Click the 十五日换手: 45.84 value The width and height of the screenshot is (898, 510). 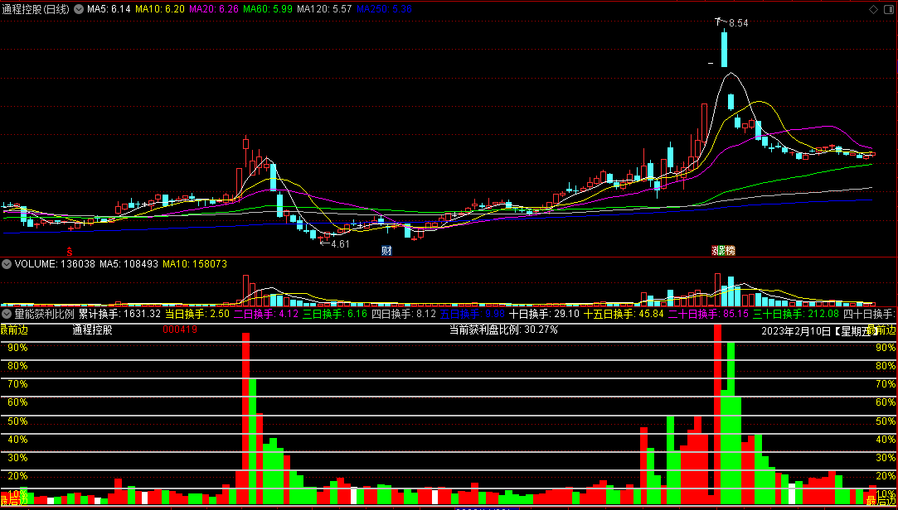623,314
